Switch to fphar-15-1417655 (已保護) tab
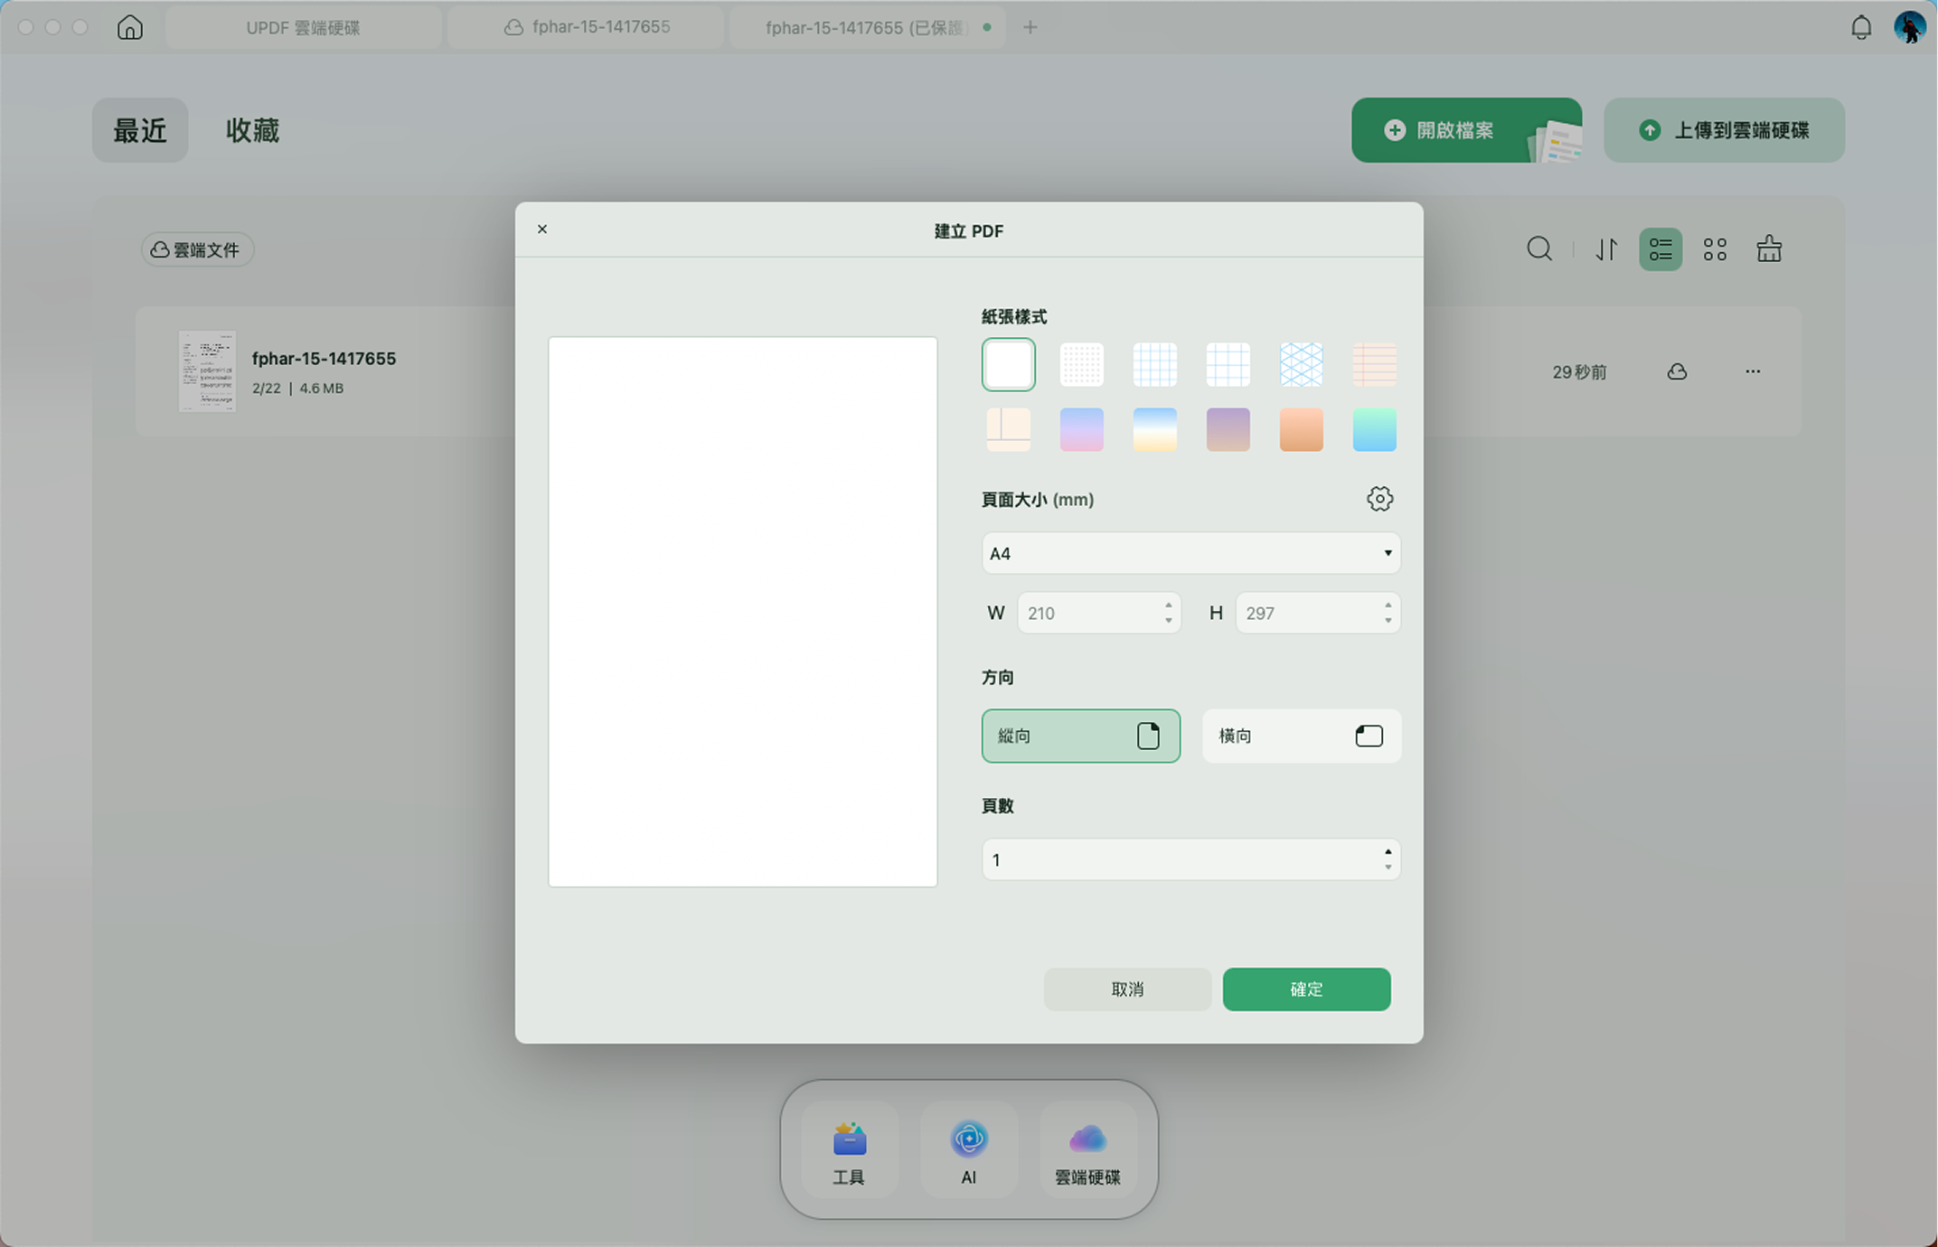Image resolution: width=1938 pixels, height=1247 pixels. pyautogui.click(x=868, y=27)
